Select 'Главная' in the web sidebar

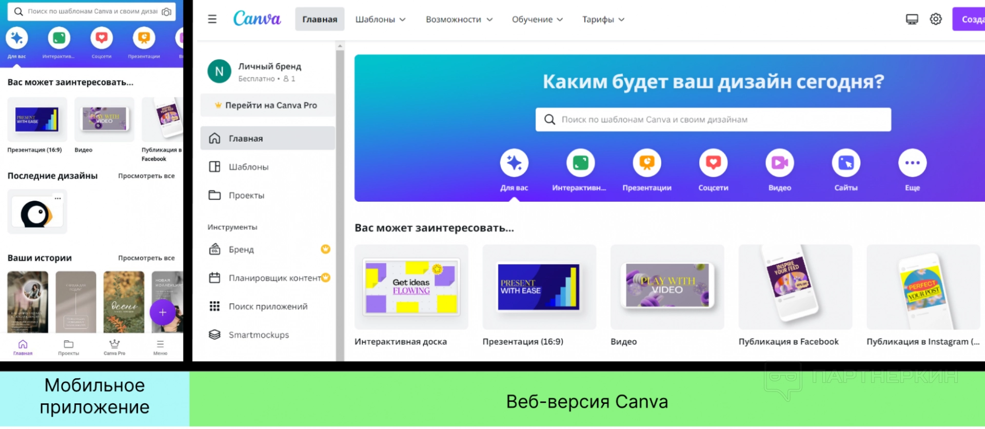click(x=268, y=139)
